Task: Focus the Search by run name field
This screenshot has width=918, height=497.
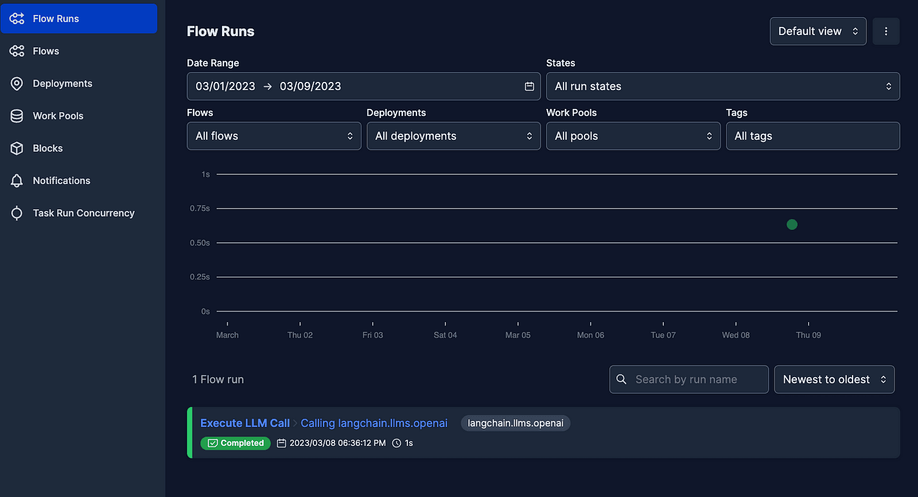Action: tap(697, 379)
